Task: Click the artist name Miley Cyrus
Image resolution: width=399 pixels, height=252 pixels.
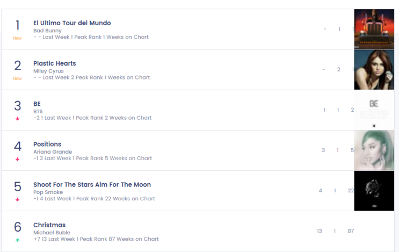Action: (49, 71)
